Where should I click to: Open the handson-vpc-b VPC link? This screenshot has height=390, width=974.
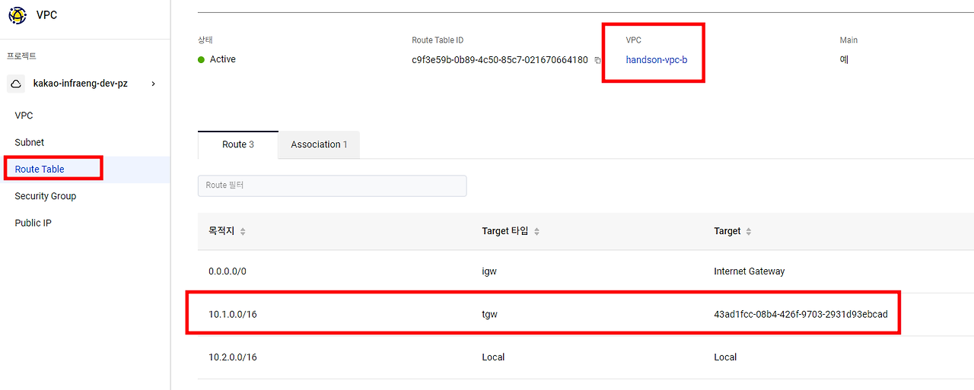657,59
